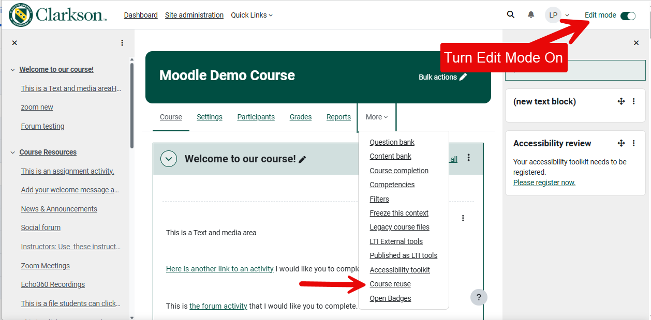Image resolution: width=651 pixels, height=320 pixels.
Task: Click pencil icon beside Welcome to our course
Action: pos(303,159)
